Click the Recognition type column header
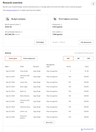 (50, 65)
